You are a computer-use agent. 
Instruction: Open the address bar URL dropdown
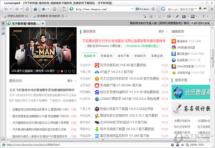pyautogui.click(x=132, y=9)
